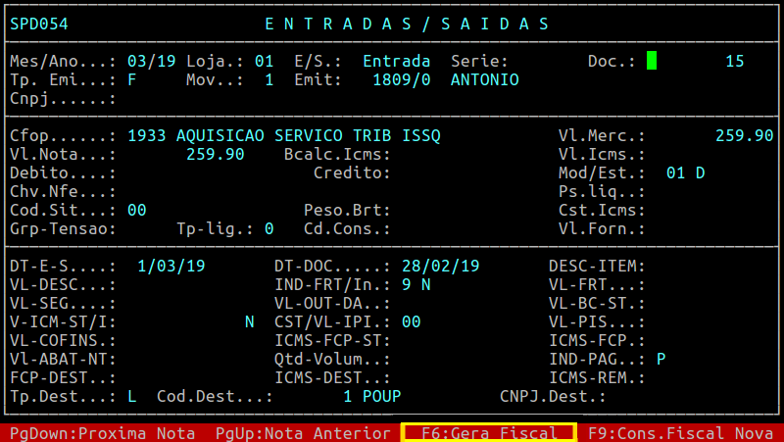Image resolution: width=784 pixels, height=442 pixels.
Task: Click the green cursor in Doc. field
Action: click(x=652, y=61)
